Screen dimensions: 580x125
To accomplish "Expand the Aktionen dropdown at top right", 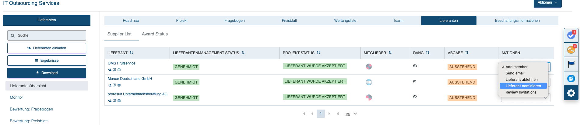I will click(x=547, y=3).
